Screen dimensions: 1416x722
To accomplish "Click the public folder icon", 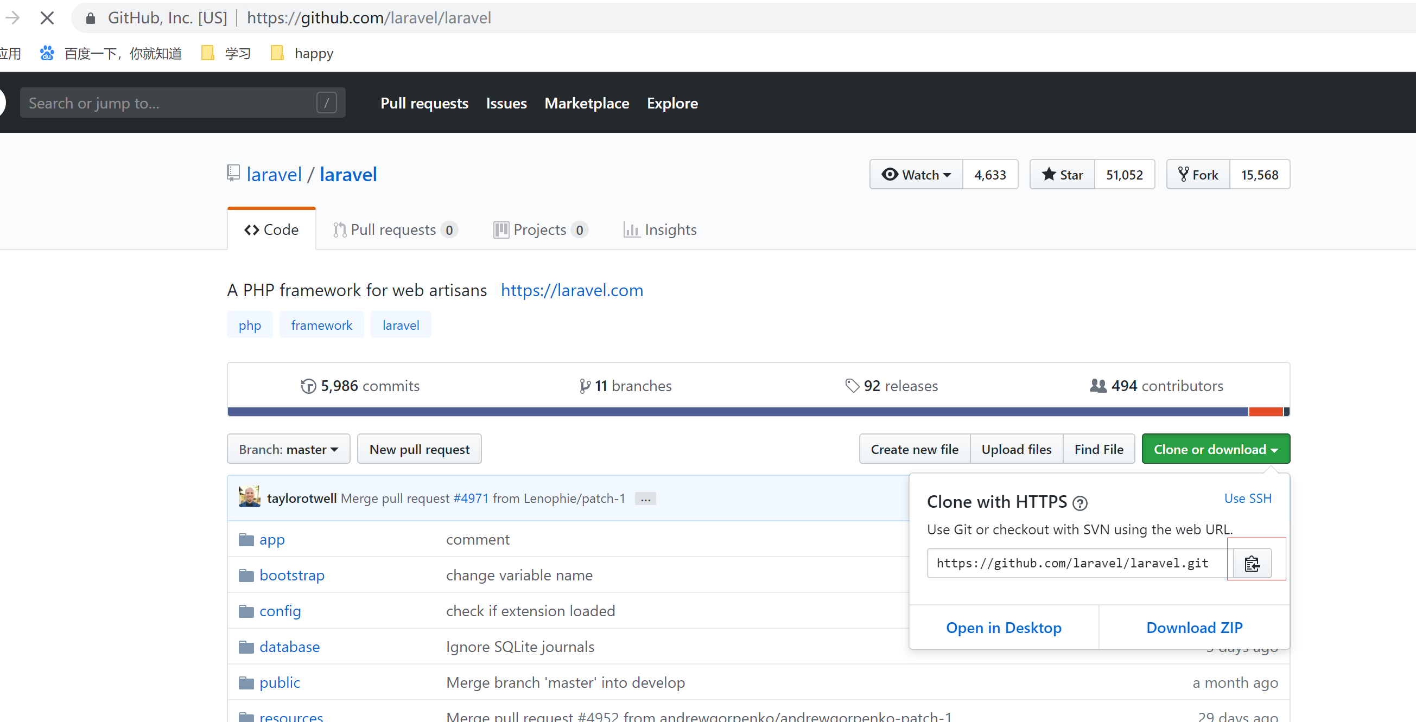I will pyautogui.click(x=246, y=682).
